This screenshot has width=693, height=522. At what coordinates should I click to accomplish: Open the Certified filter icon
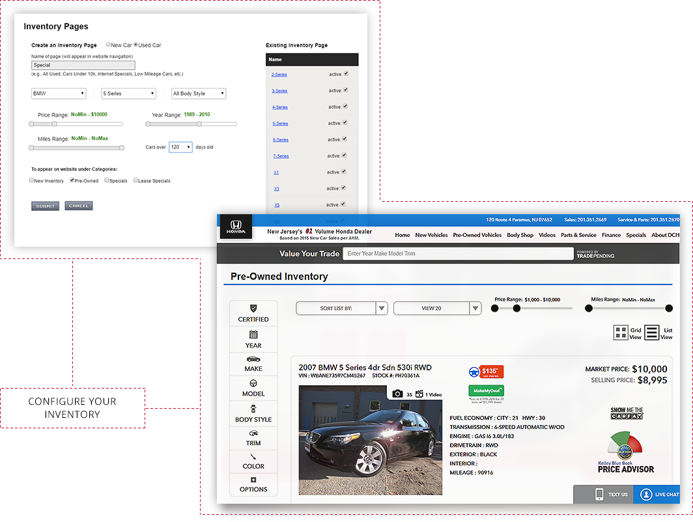coord(253,308)
